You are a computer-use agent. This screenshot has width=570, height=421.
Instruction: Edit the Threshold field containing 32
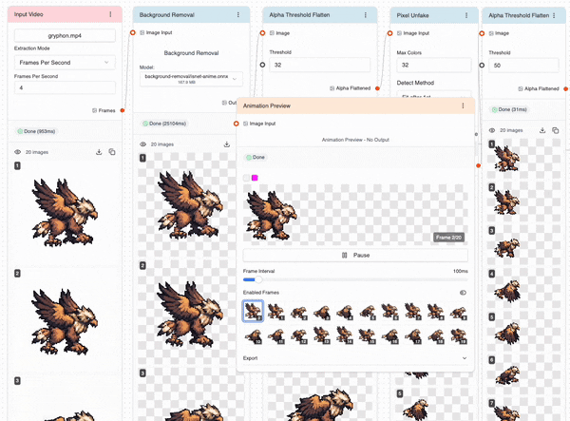tap(319, 65)
